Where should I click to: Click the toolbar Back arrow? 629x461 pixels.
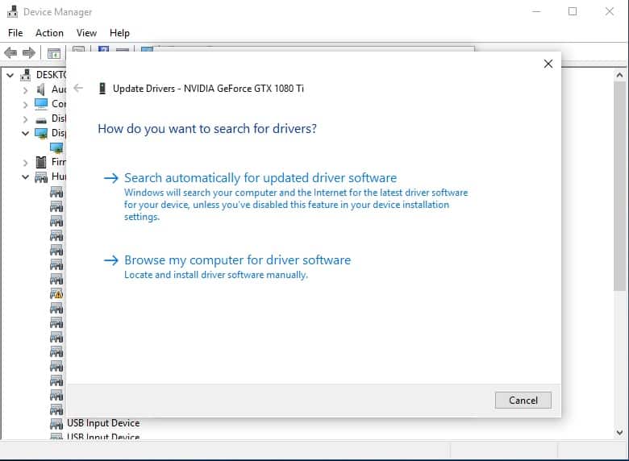[x=10, y=53]
